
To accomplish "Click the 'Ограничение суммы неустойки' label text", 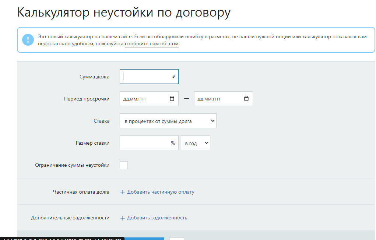I will tap(72, 165).
